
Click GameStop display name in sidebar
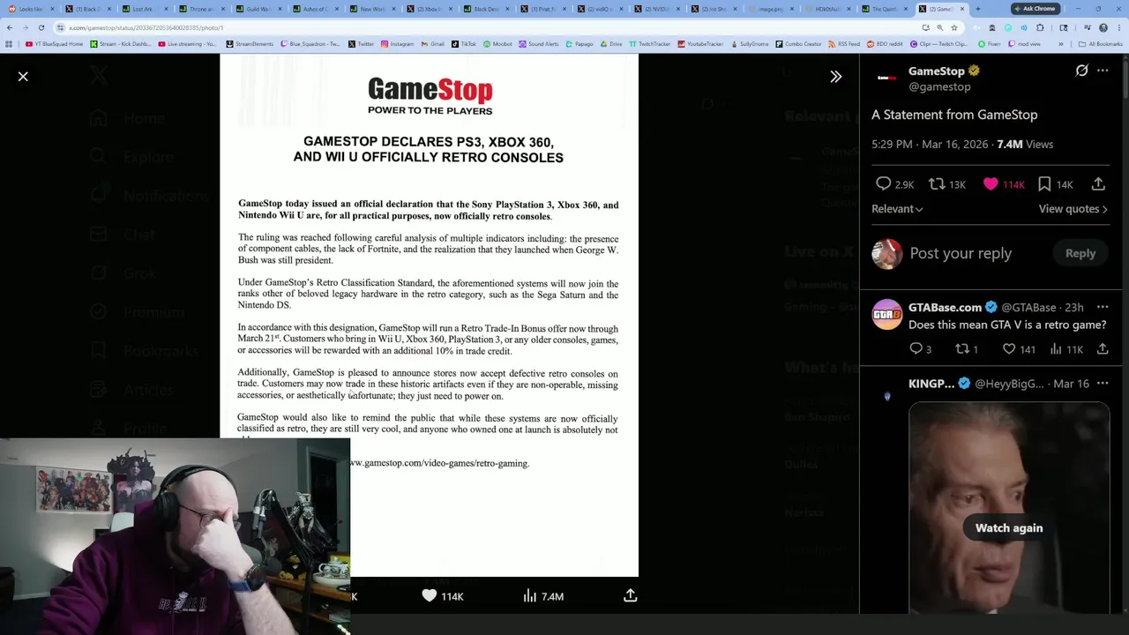[x=936, y=71]
